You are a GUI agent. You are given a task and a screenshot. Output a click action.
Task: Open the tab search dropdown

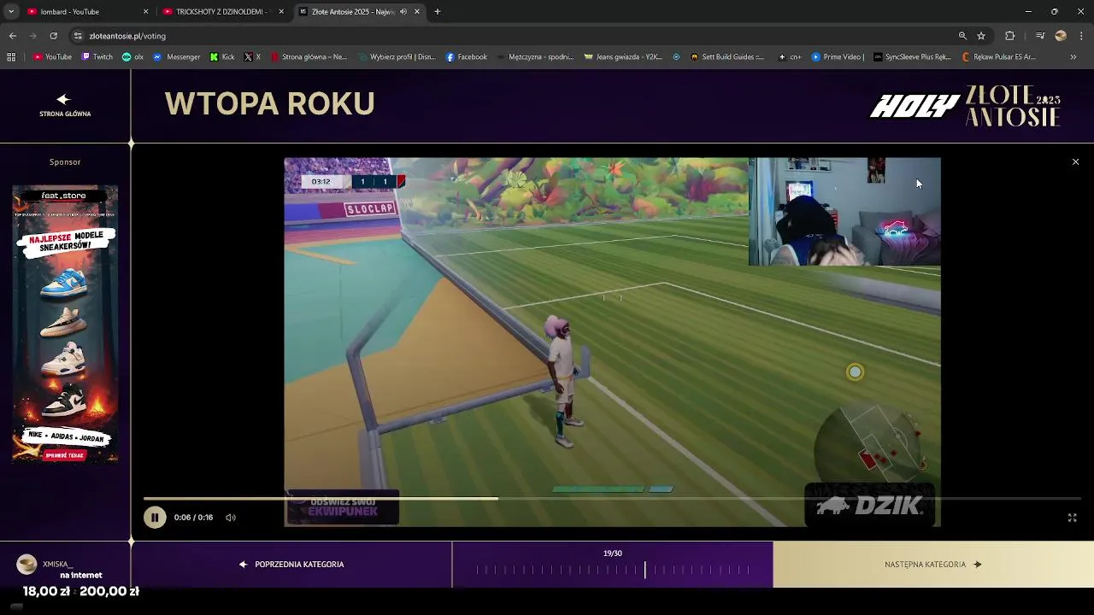click(10, 12)
